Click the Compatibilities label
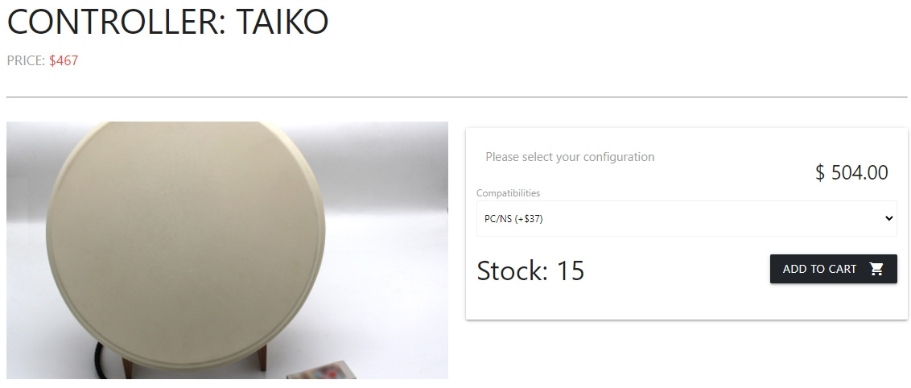Screen dimensions: 911x388 (508, 193)
